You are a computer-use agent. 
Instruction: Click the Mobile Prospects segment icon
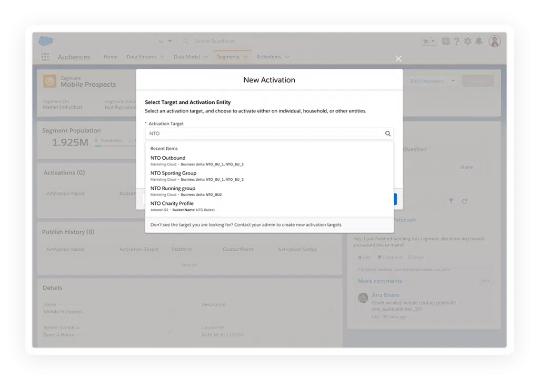point(50,81)
